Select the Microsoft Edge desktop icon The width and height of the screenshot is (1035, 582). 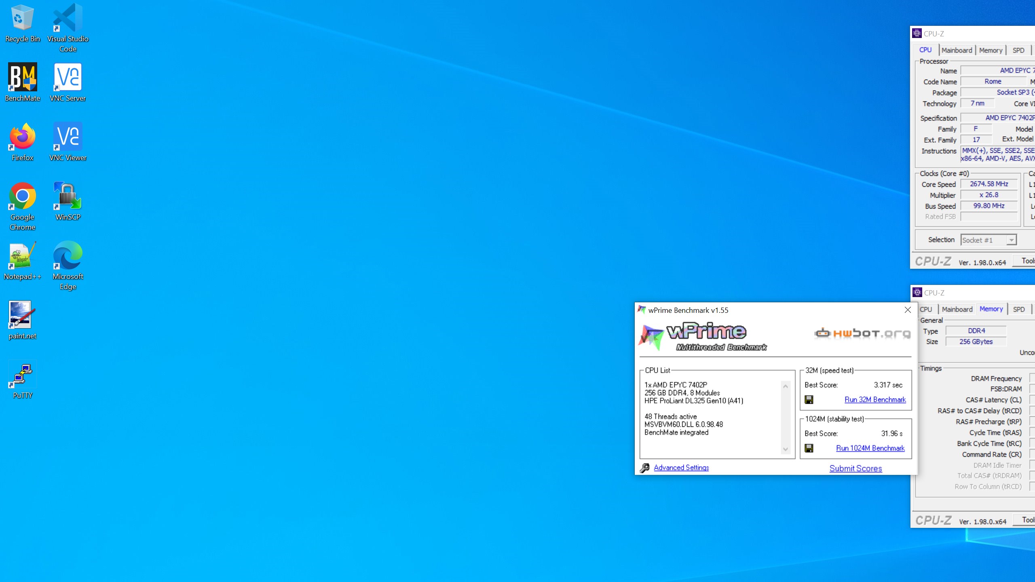pos(68,266)
